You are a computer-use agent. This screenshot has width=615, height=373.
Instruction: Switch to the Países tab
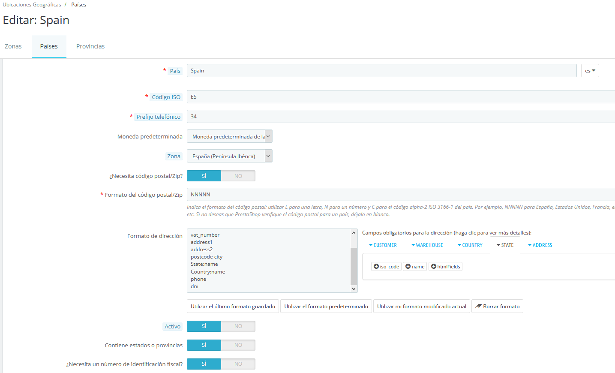(x=49, y=46)
